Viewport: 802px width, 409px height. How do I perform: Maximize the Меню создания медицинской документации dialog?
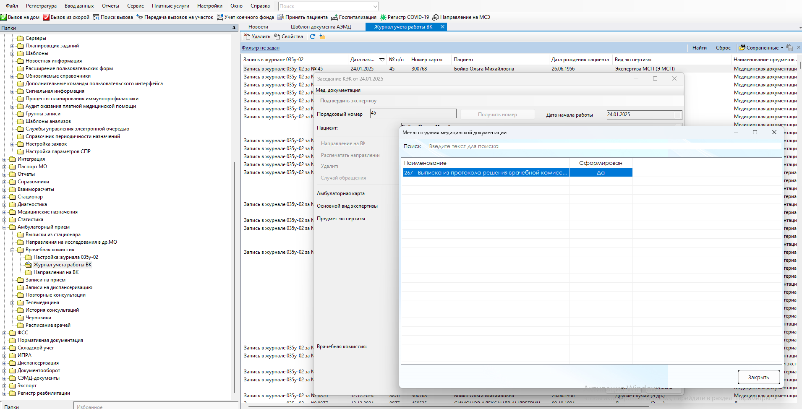[755, 132]
